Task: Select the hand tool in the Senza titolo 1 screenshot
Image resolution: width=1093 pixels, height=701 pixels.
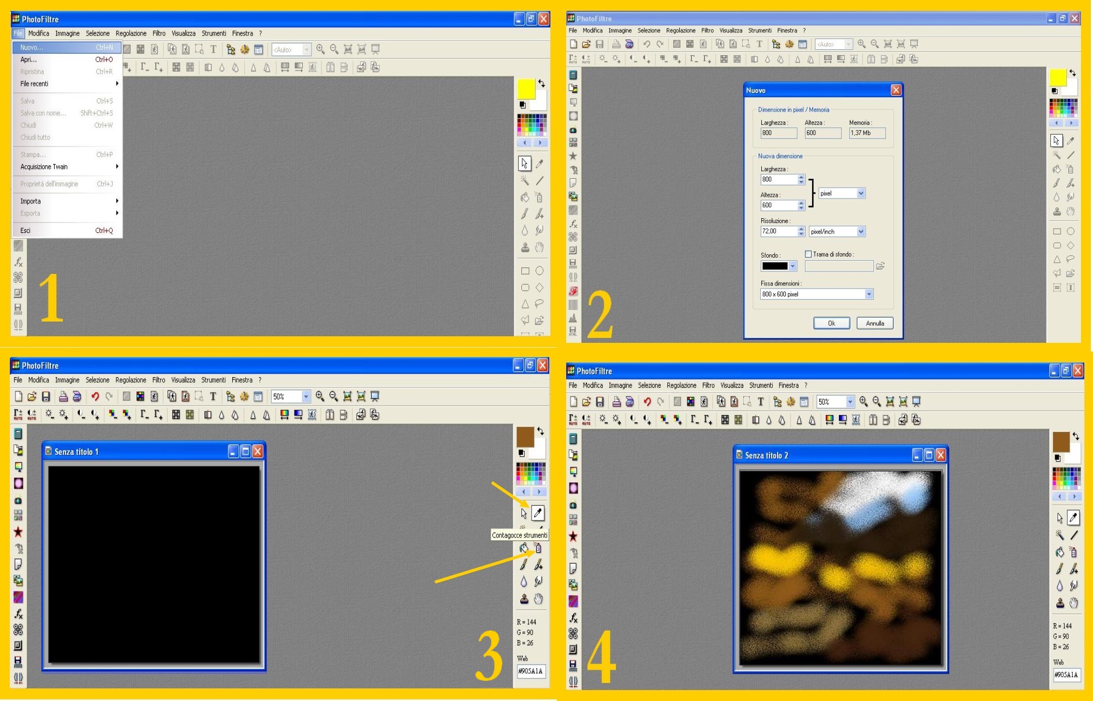Action: coord(538,599)
